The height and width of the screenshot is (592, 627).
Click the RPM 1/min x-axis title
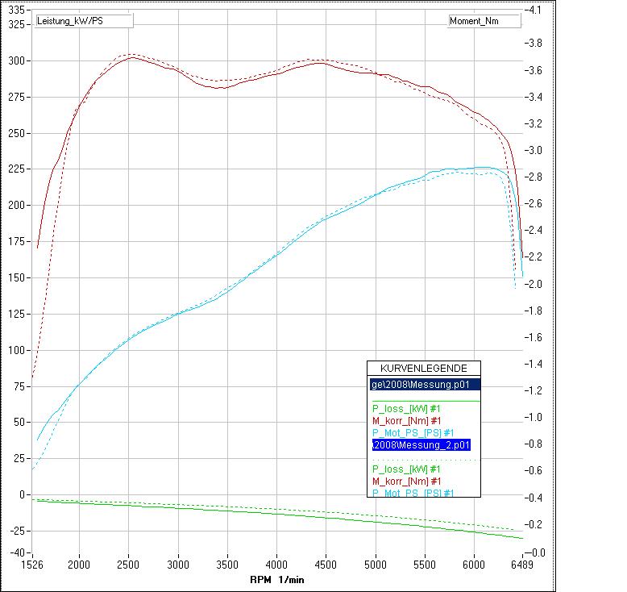(x=276, y=579)
